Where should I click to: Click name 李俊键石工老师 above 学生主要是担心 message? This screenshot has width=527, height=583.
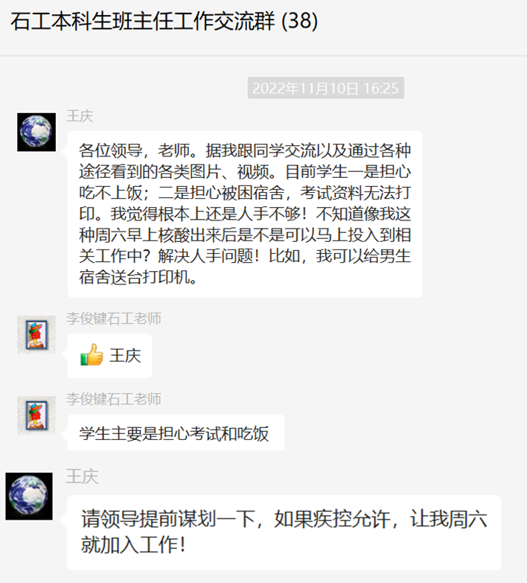point(114,399)
